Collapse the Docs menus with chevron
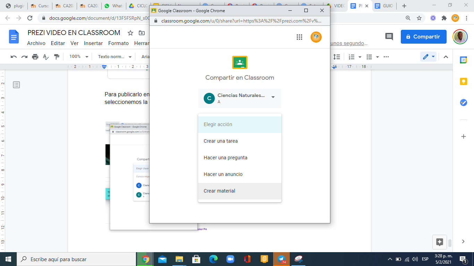The width and height of the screenshot is (474, 266). [446, 57]
